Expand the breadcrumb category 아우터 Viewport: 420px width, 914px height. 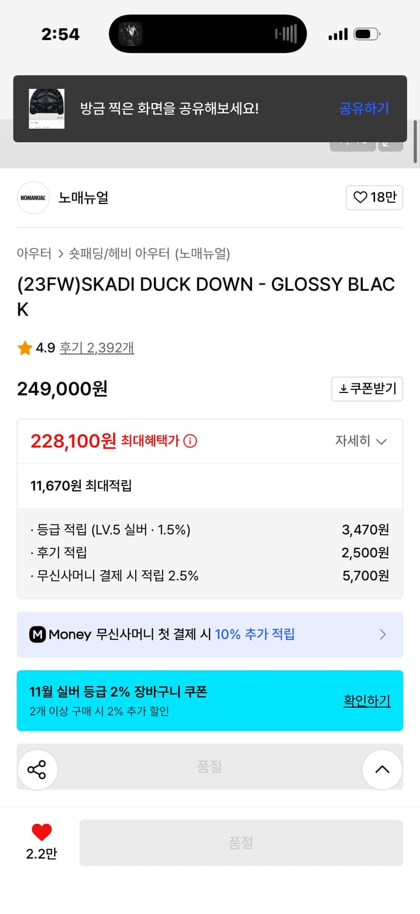click(x=33, y=253)
